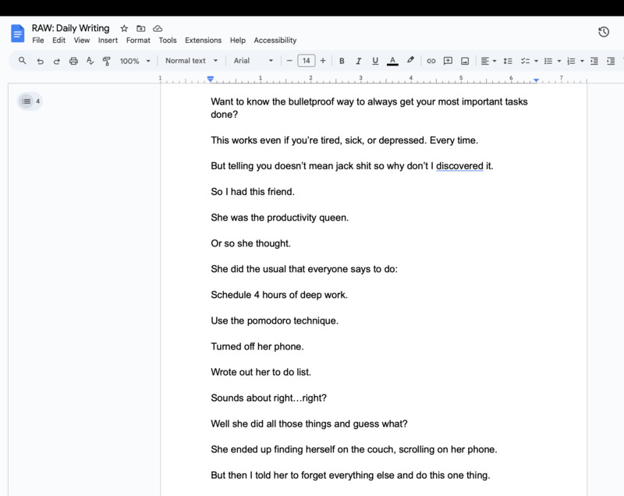
Task: Click the move to folder icon
Action: [x=141, y=28]
